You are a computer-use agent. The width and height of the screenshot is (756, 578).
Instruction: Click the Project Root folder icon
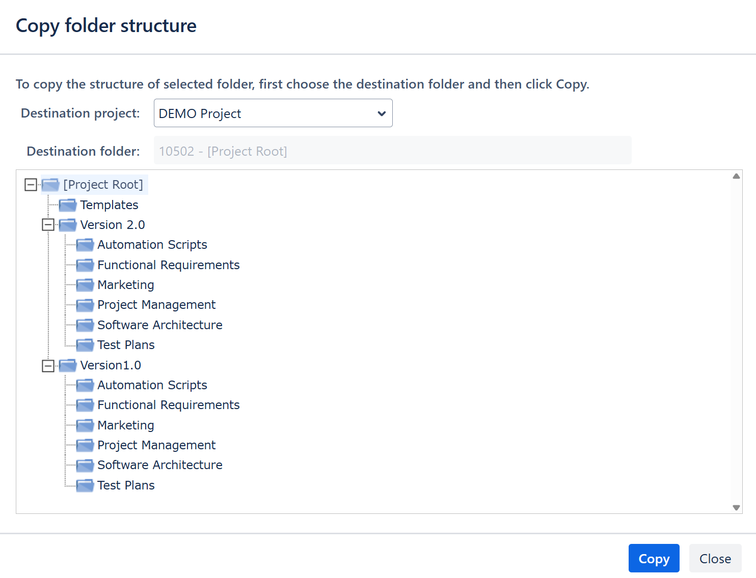(x=50, y=185)
